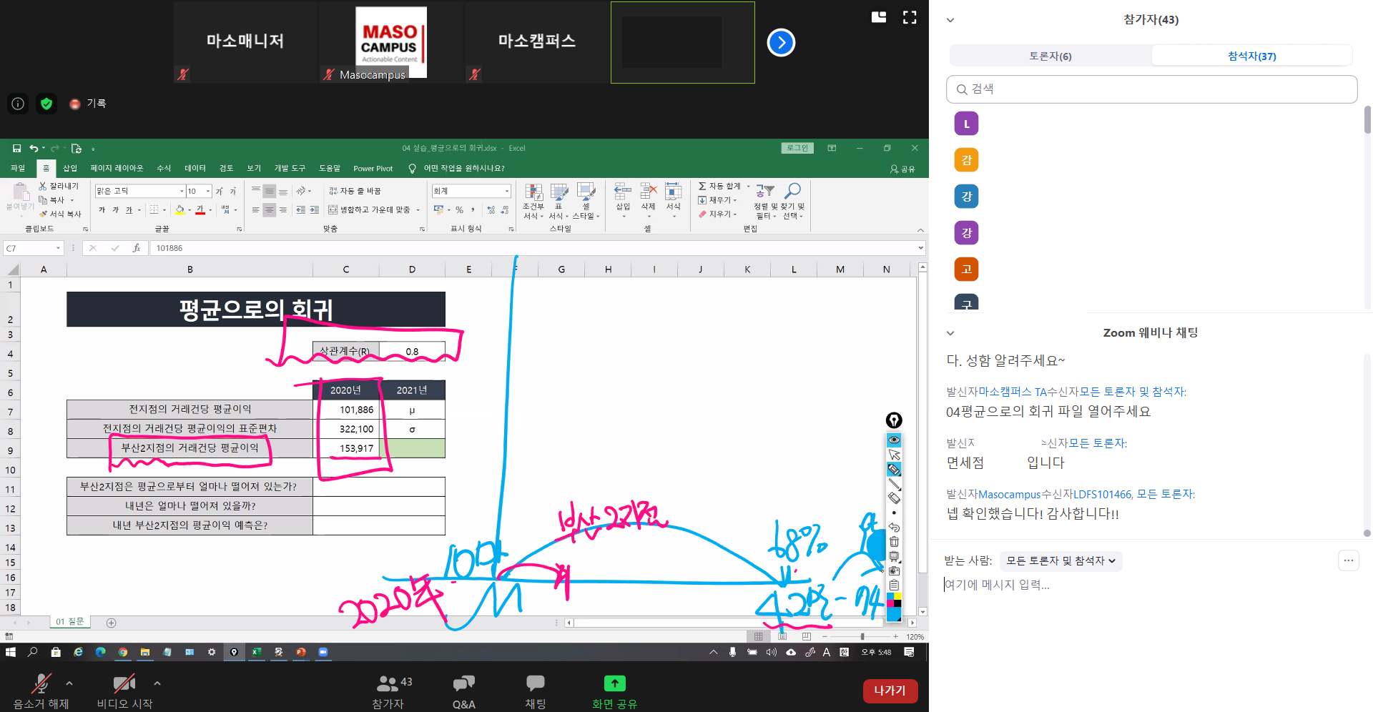Open the meeting information icon
The width and height of the screenshot is (1373, 712).
click(18, 104)
